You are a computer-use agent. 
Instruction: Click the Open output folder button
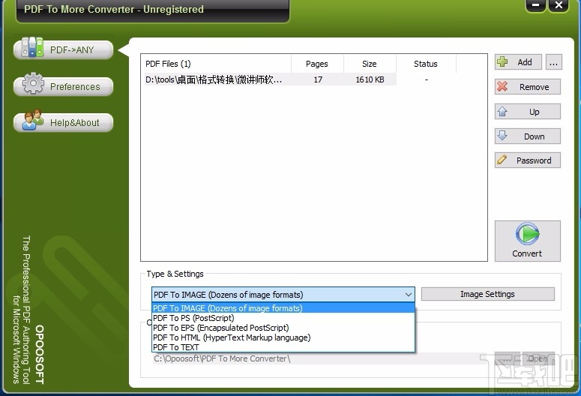tap(538, 358)
